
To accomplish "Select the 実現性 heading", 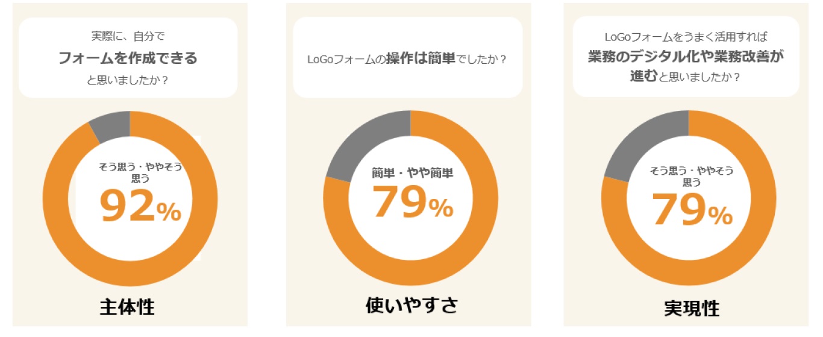I will pyautogui.click(x=692, y=308).
